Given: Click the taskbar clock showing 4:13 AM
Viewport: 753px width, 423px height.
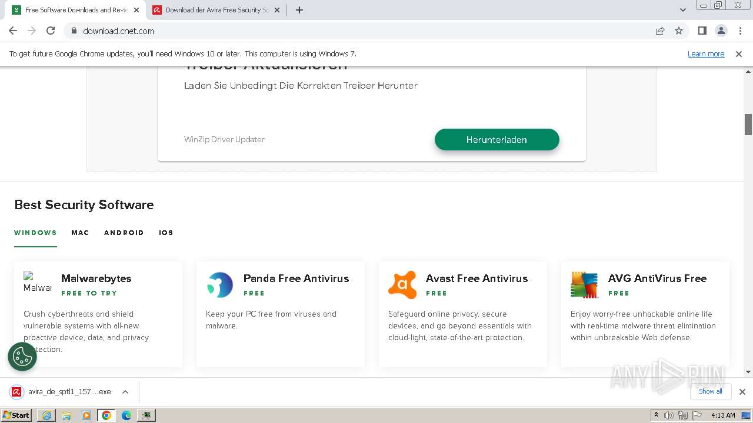Looking at the screenshot, I should coord(723,415).
